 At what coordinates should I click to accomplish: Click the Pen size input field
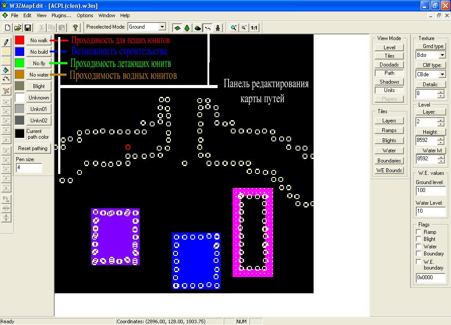[29, 168]
